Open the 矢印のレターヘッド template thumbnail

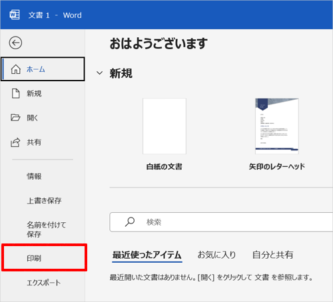click(x=277, y=126)
